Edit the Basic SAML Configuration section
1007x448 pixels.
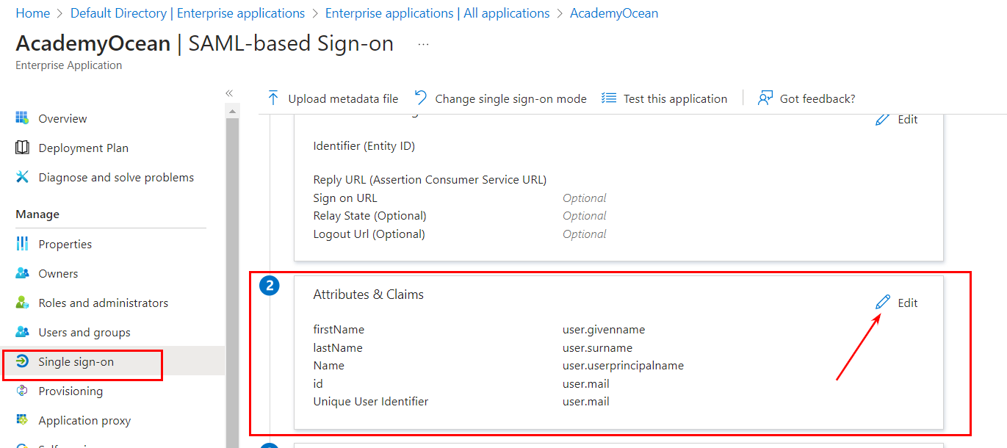pos(897,119)
